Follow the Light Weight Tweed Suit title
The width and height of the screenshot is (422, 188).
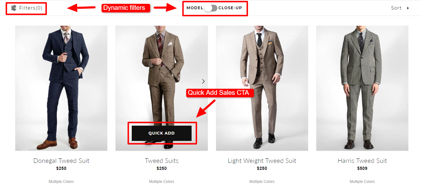[262, 161]
